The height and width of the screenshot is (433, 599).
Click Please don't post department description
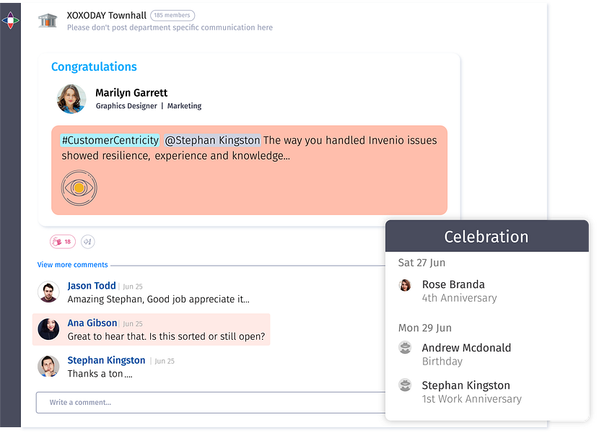(170, 27)
